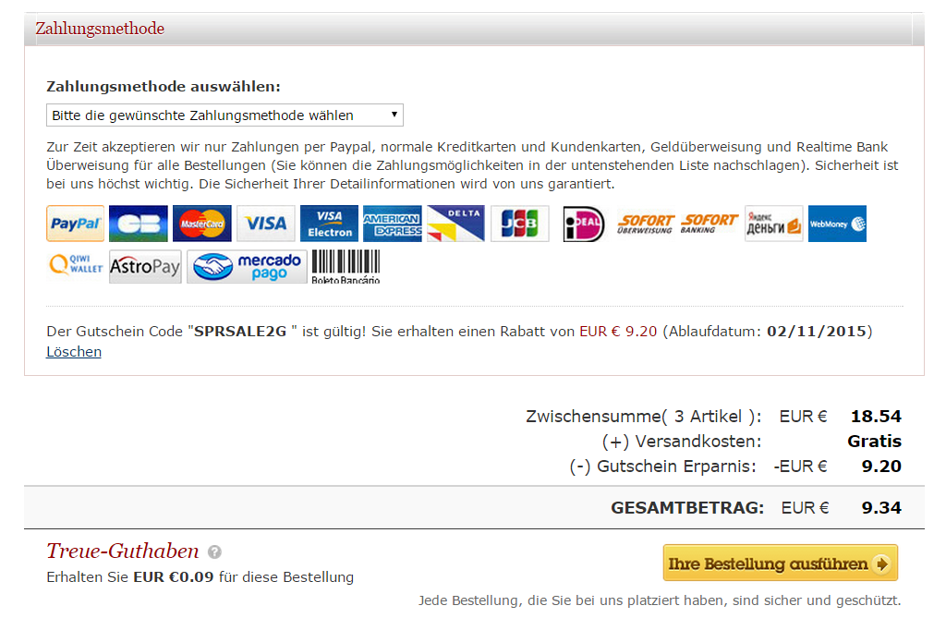Select the Mercado Pago logo
The height and width of the screenshot is (618, 946).
click(x=247, y=266)
